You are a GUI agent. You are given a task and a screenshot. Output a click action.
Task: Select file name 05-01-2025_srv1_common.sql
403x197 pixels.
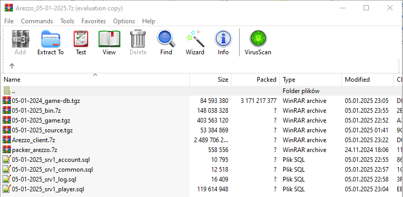click(52, 169)
